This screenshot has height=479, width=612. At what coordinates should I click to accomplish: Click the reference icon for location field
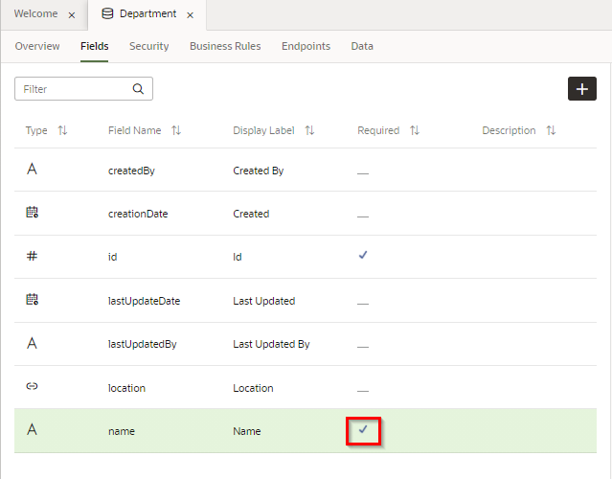coord(32,387)
